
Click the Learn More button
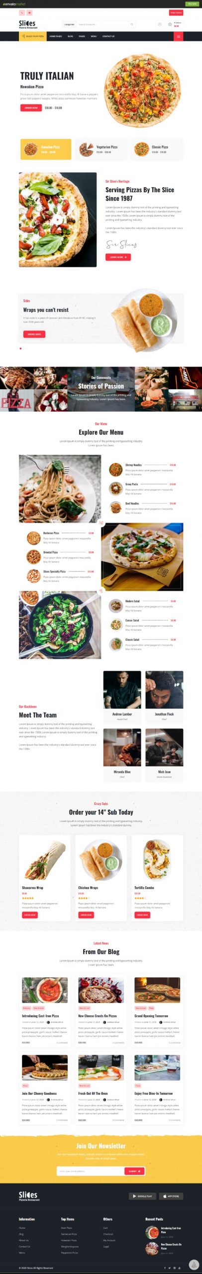(118, 257)
